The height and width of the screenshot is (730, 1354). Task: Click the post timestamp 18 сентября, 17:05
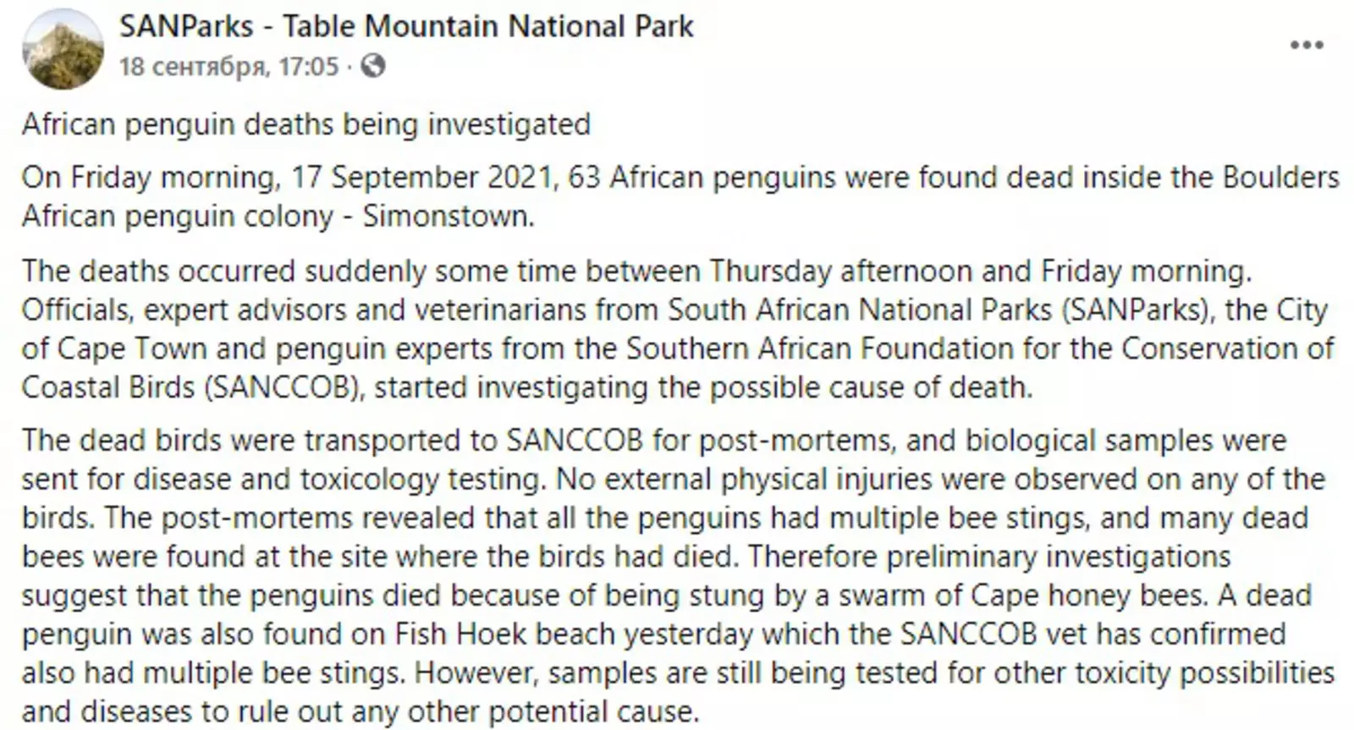click(228, 66)
